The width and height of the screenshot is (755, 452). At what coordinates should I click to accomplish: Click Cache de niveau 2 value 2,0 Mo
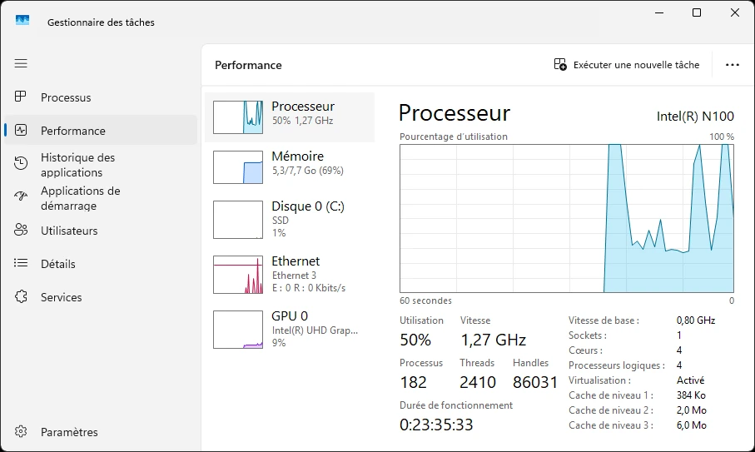click(692, 410)
